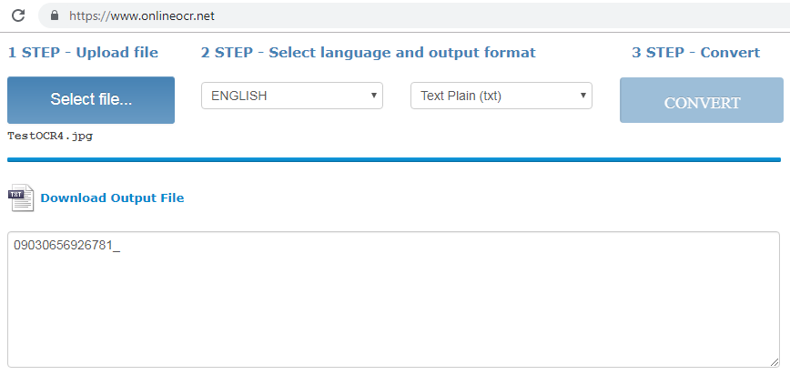Click the TestOCR4.jpg file name
The width and height of the screenshot is (790, 375).
[x=50, y=136]
